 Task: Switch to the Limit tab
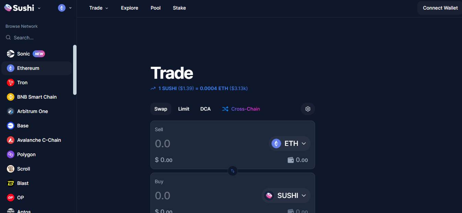[184, 109]
